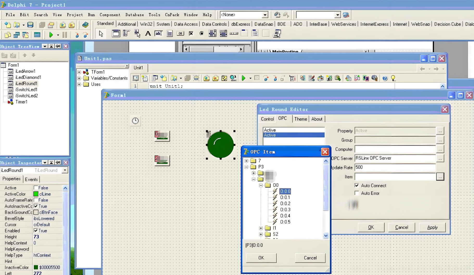
Task: Select the Frames component icon
Action: pos(116,33)
